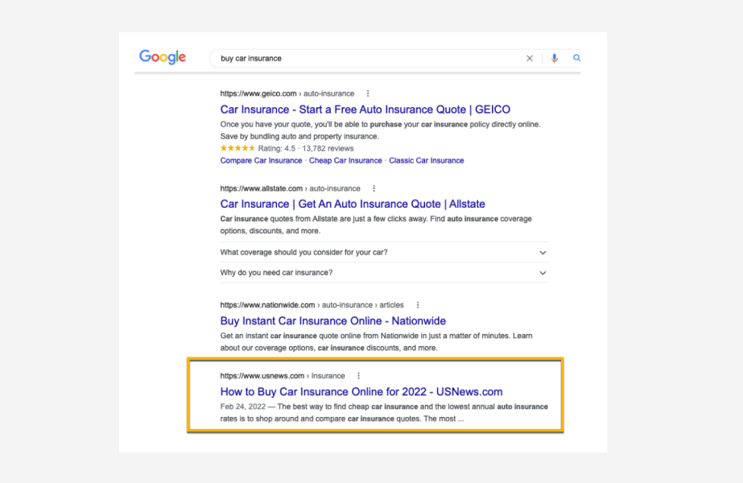
Task: Follow the Classic Car Insurance sitelink
Action: coord(426,160)
